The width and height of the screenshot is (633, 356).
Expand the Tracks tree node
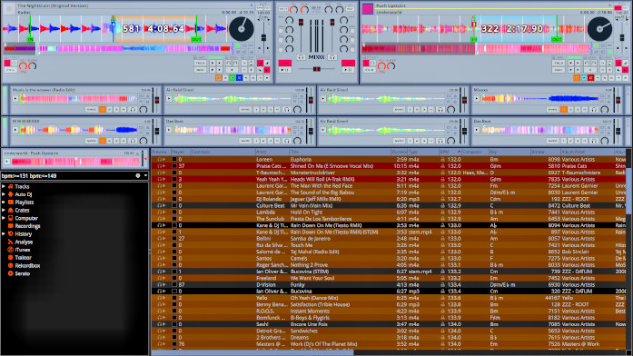pyautogui.click(x=4, y=186)
